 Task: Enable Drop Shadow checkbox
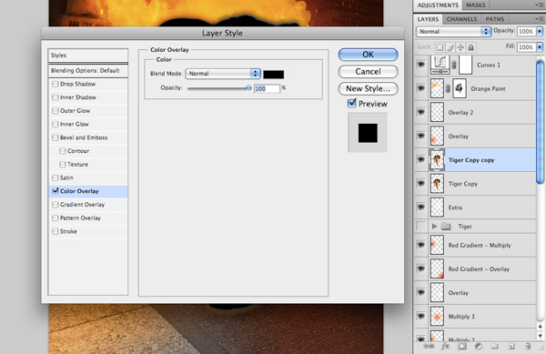tap(55, 84)
